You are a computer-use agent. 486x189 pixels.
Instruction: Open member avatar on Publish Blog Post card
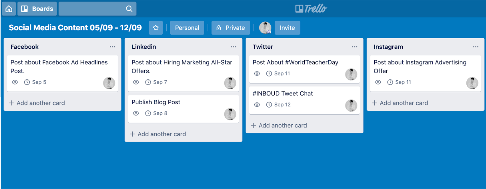tap(230, 114)
